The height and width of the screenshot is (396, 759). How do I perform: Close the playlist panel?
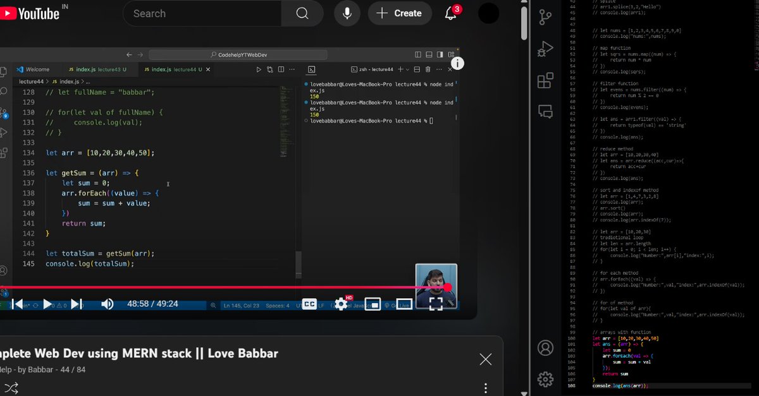click(x=485, y=359)
